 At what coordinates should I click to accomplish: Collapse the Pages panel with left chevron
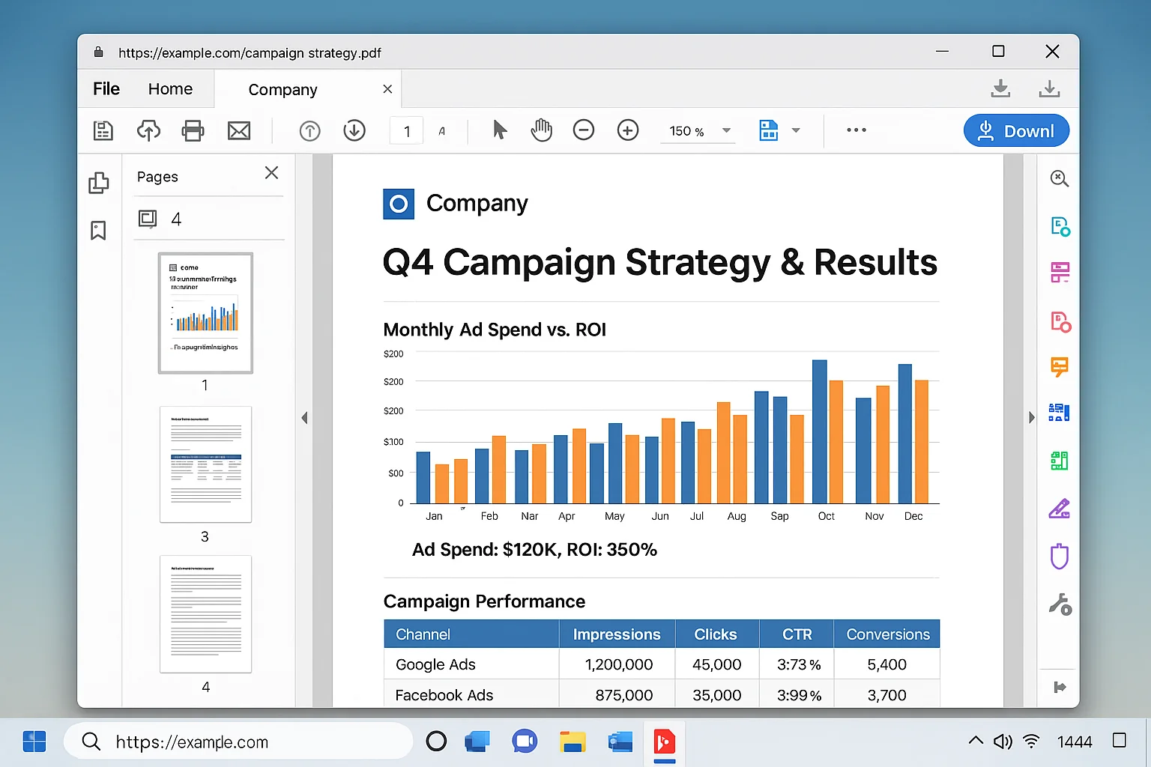(x=304, y=417)
